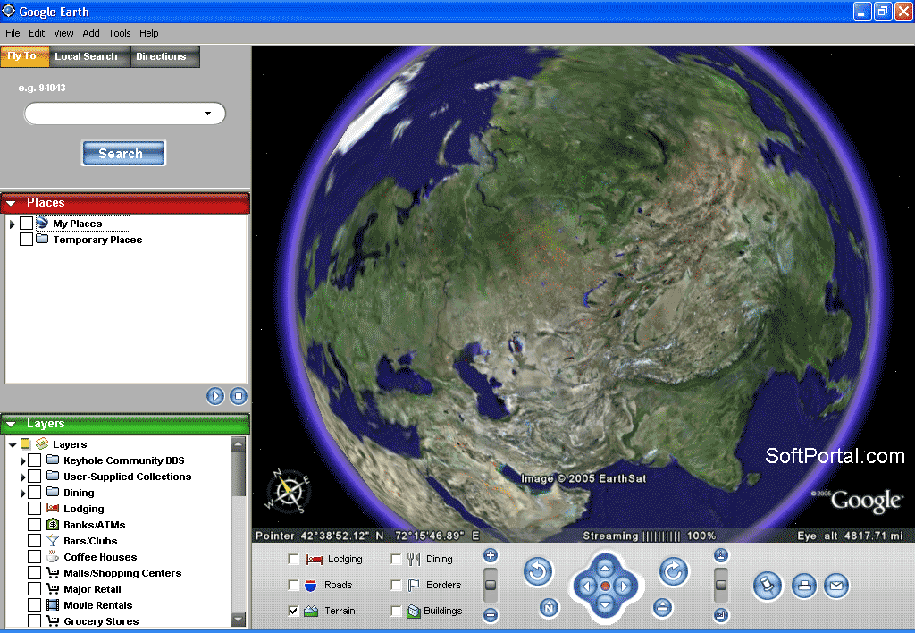Collapse the Places panel header

click(x=11, y=203)
